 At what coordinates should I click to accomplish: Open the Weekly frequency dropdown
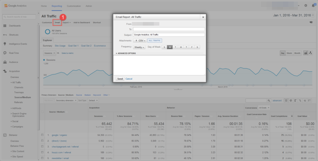pos(139,47)
